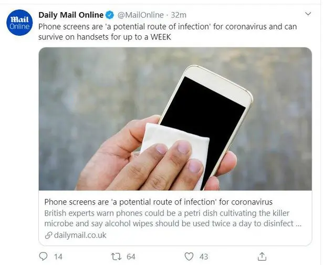Click the tweet text about surviving a WEEK

(x=168, y=32)
